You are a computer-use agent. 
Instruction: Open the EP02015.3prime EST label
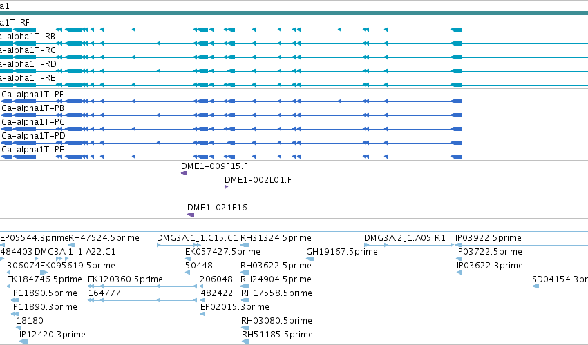point(235,307)
